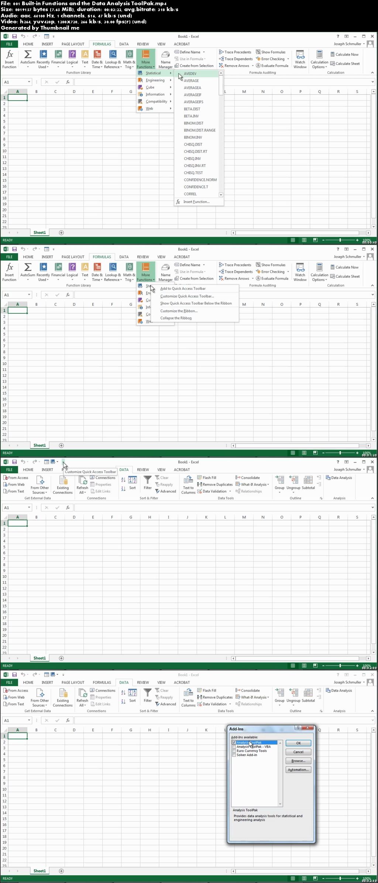Click Calculate Now in first frame

click(344, 54)
